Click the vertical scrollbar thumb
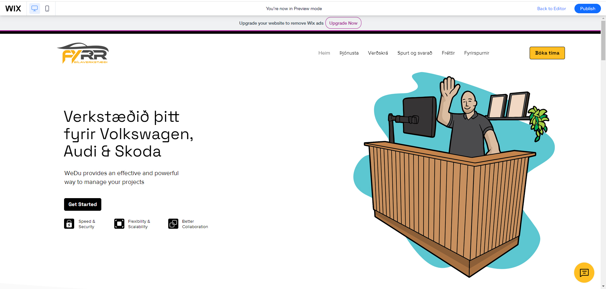 603,40
